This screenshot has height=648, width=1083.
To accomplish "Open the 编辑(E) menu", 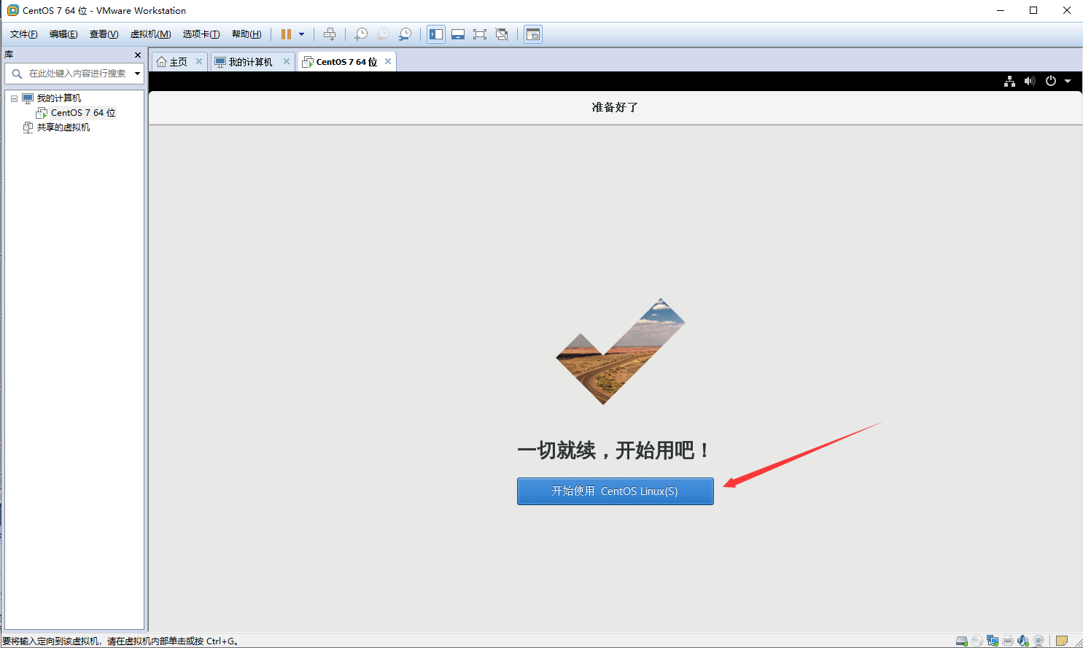I will [63, 34].
